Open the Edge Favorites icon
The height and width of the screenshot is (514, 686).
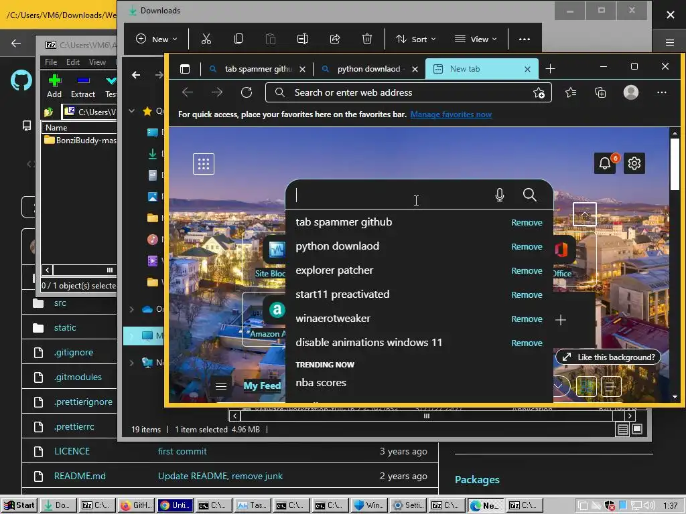pos(571,92)
